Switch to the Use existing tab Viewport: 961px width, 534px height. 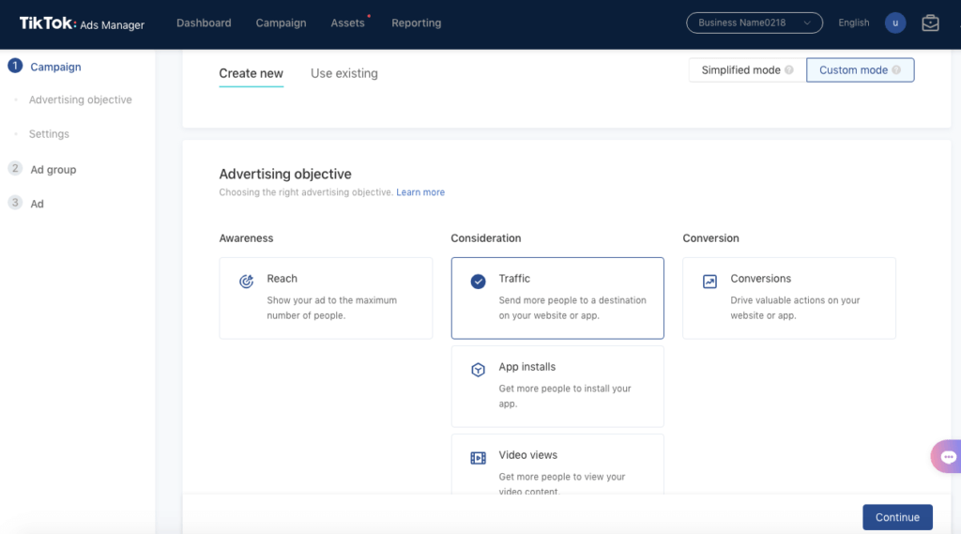click(x=344, y=73)
